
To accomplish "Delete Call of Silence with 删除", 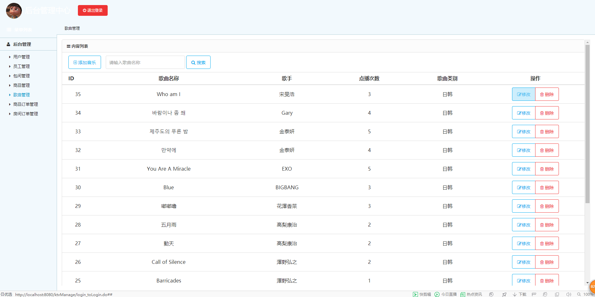I will [547, 262].
